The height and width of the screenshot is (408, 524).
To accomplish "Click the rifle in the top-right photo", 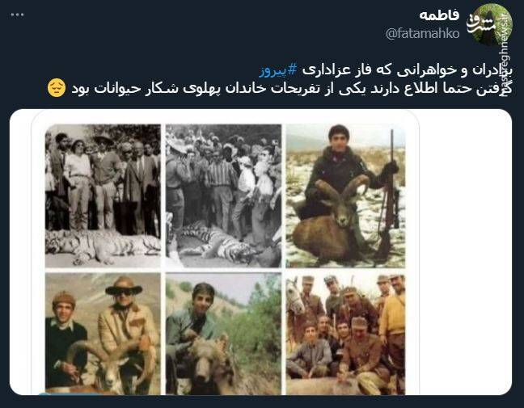I will point(389,196).
